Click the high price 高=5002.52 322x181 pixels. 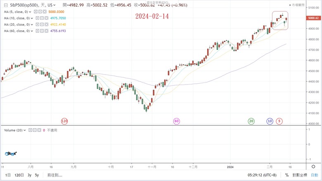tap(97, 5)
